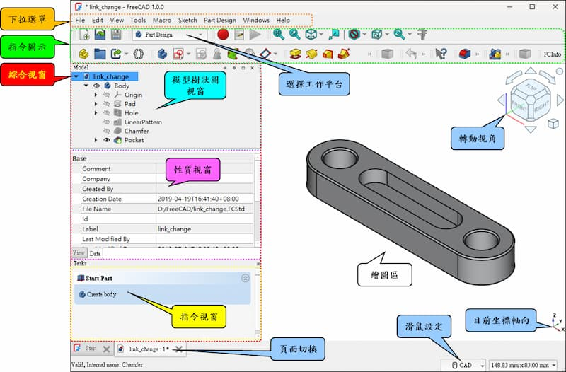Viewport: 566px width, 372px height.
Task: Open the Part Design workbench dropdown
Action: tap(170, 34)
